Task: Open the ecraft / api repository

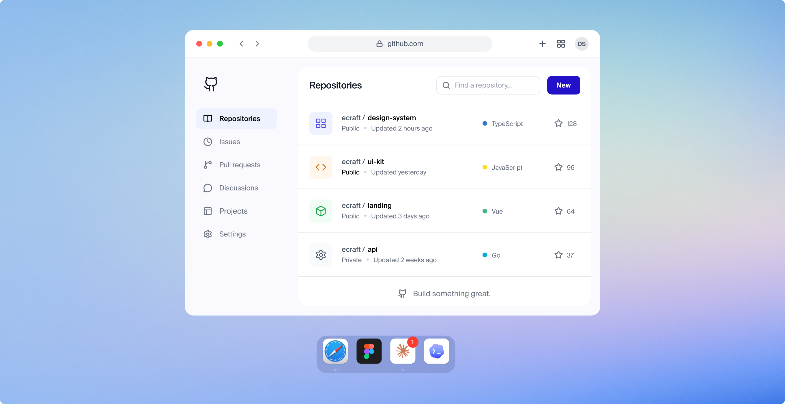Action: 360,250
